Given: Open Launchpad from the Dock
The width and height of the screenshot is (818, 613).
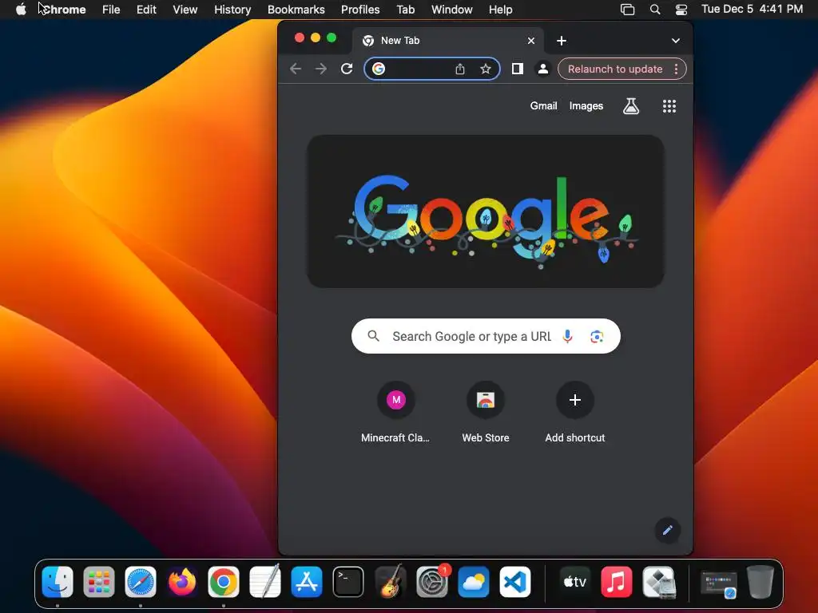Looking at the screenshot, I should click(98, 582).
